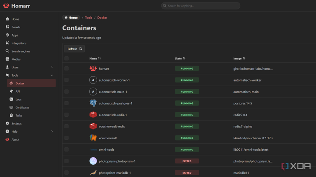Click the Tasks clipboard icon
Screen dimensions: 316x177
click(11, 115)
